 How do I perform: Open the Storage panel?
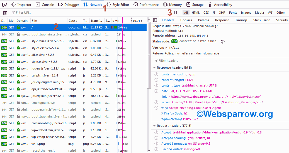point(195,5)
